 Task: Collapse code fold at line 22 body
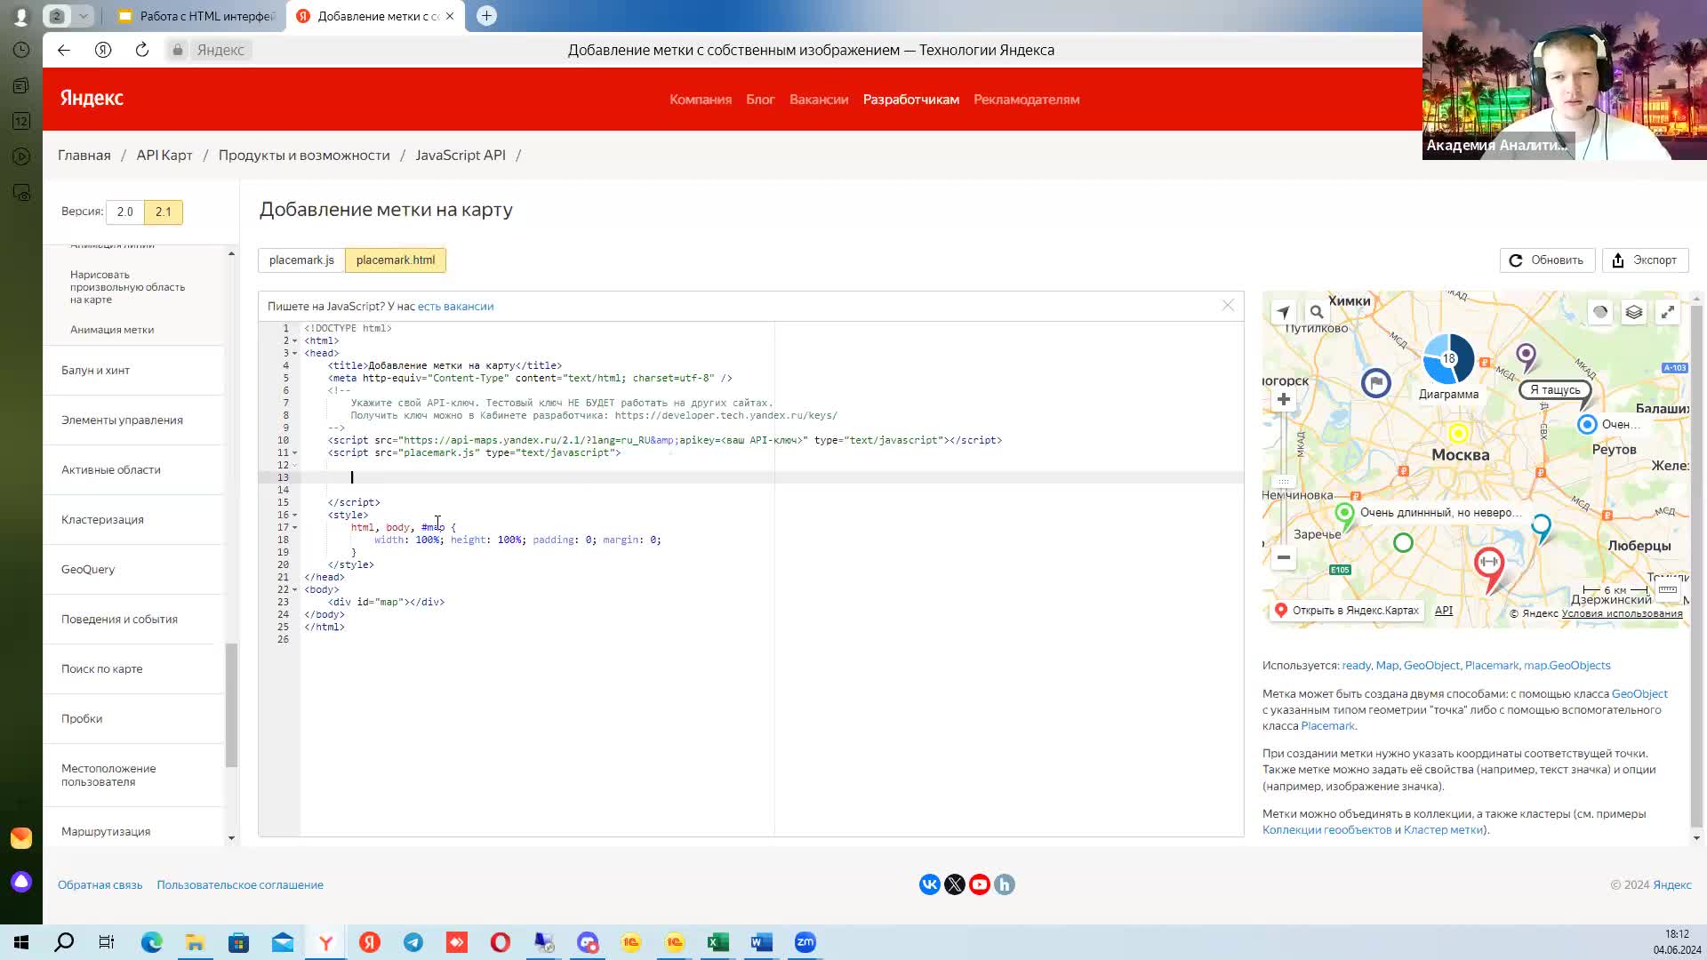tap(295, 590)
